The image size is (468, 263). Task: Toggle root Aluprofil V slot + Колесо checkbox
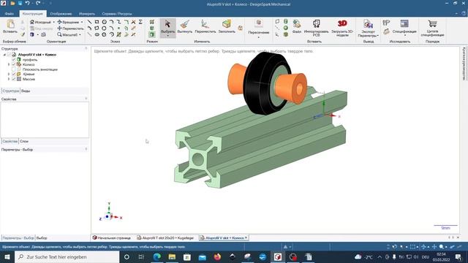click(9, 55)
